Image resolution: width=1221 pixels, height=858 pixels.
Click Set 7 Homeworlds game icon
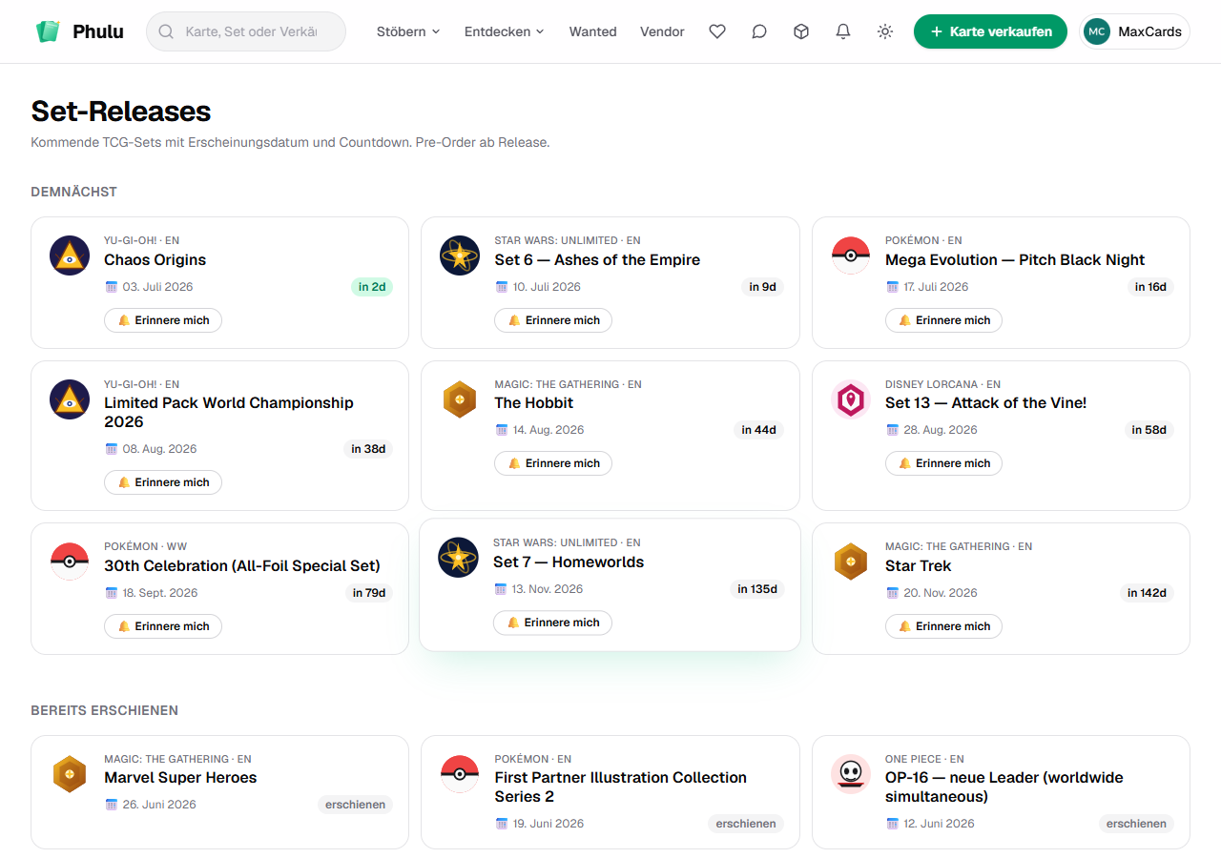tap(458, 558)
